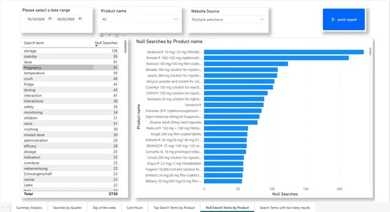Screen dimensions: 390x212
Task: Click the Depo-Medrone 40mg/ml chart label
Action: [x=173, y=117]
